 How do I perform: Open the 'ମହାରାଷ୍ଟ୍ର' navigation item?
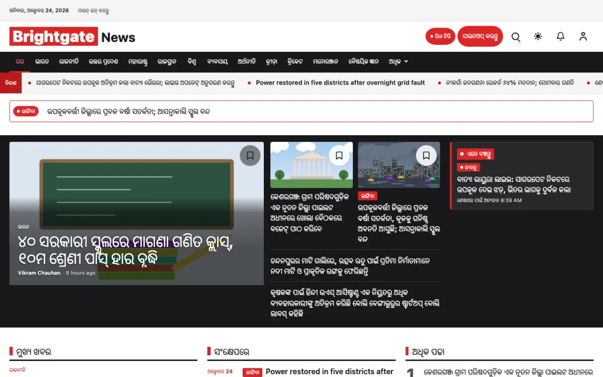(138, 62)
